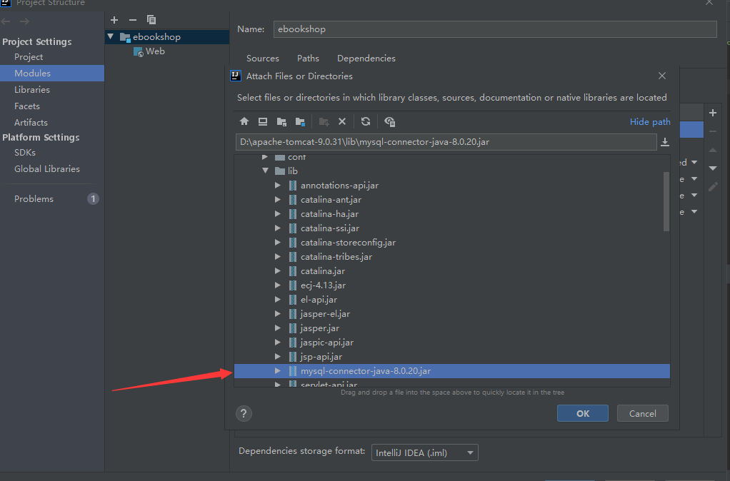This screenshot has width=730, height=481.
Task: Toggle showing hidden files and directories
Action: click(390, 121)
